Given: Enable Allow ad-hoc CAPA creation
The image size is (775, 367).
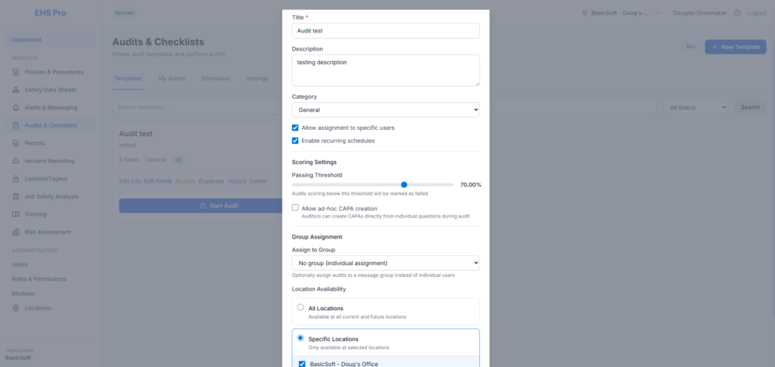Looking at the screenshot, I should pyautogui.click(x=295, y=208).
